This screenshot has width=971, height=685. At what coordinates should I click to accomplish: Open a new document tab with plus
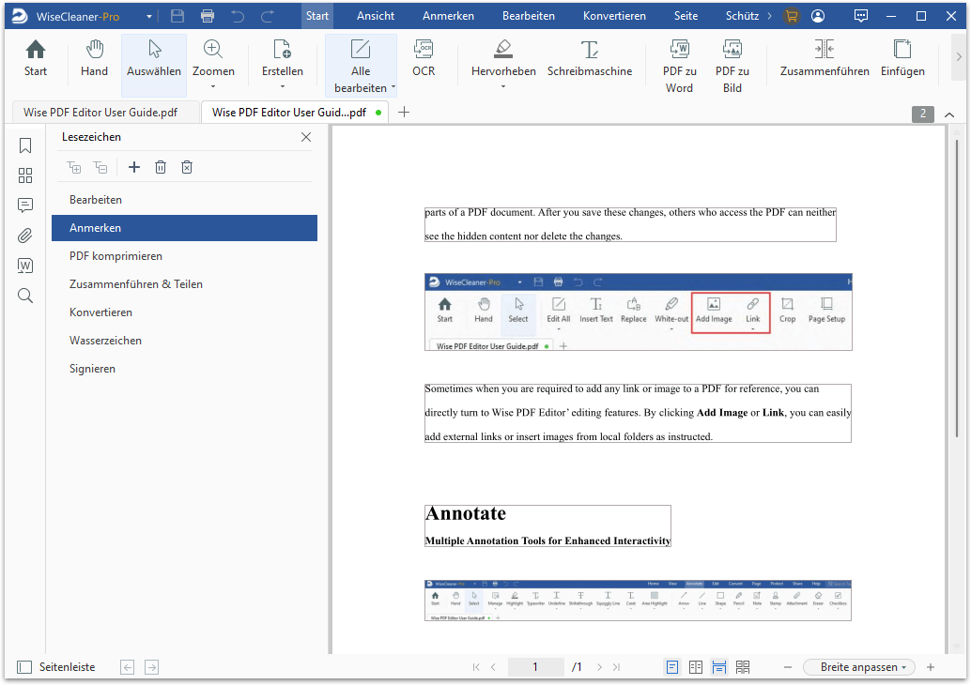click(404, 112)
